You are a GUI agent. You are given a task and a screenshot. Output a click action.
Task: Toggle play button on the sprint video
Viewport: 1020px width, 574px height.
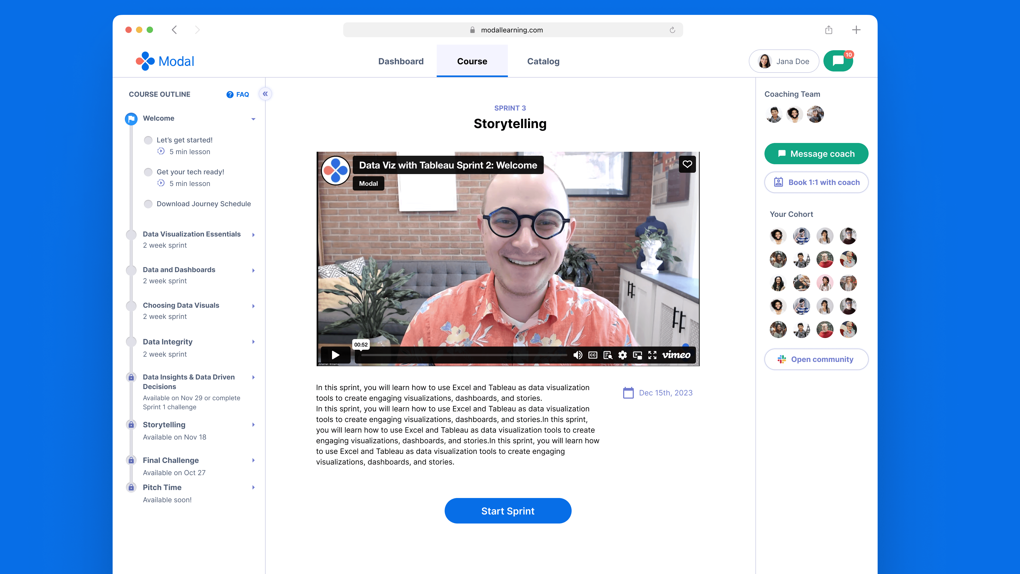tap(335, 355)
